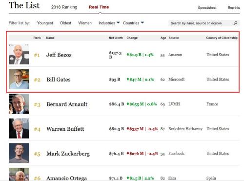
Task: Focus the search by name field
Action: pyautogui.click(x=201, y=23)
